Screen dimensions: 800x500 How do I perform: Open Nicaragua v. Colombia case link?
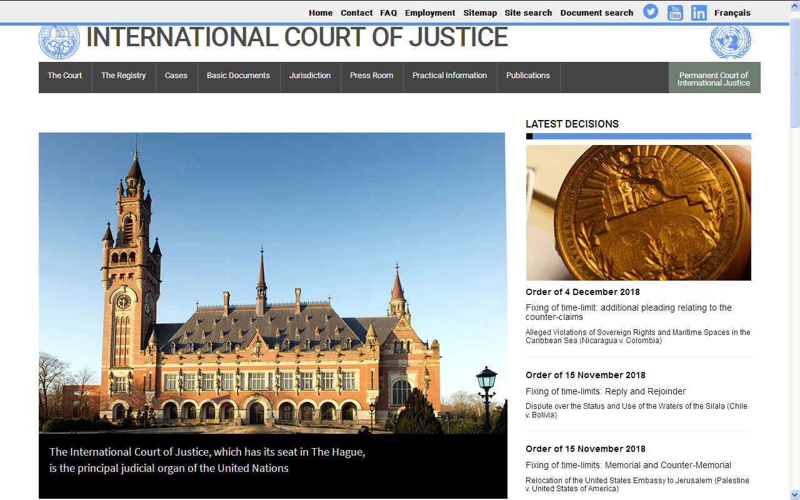pyautogui.click(x=637, y=336)
